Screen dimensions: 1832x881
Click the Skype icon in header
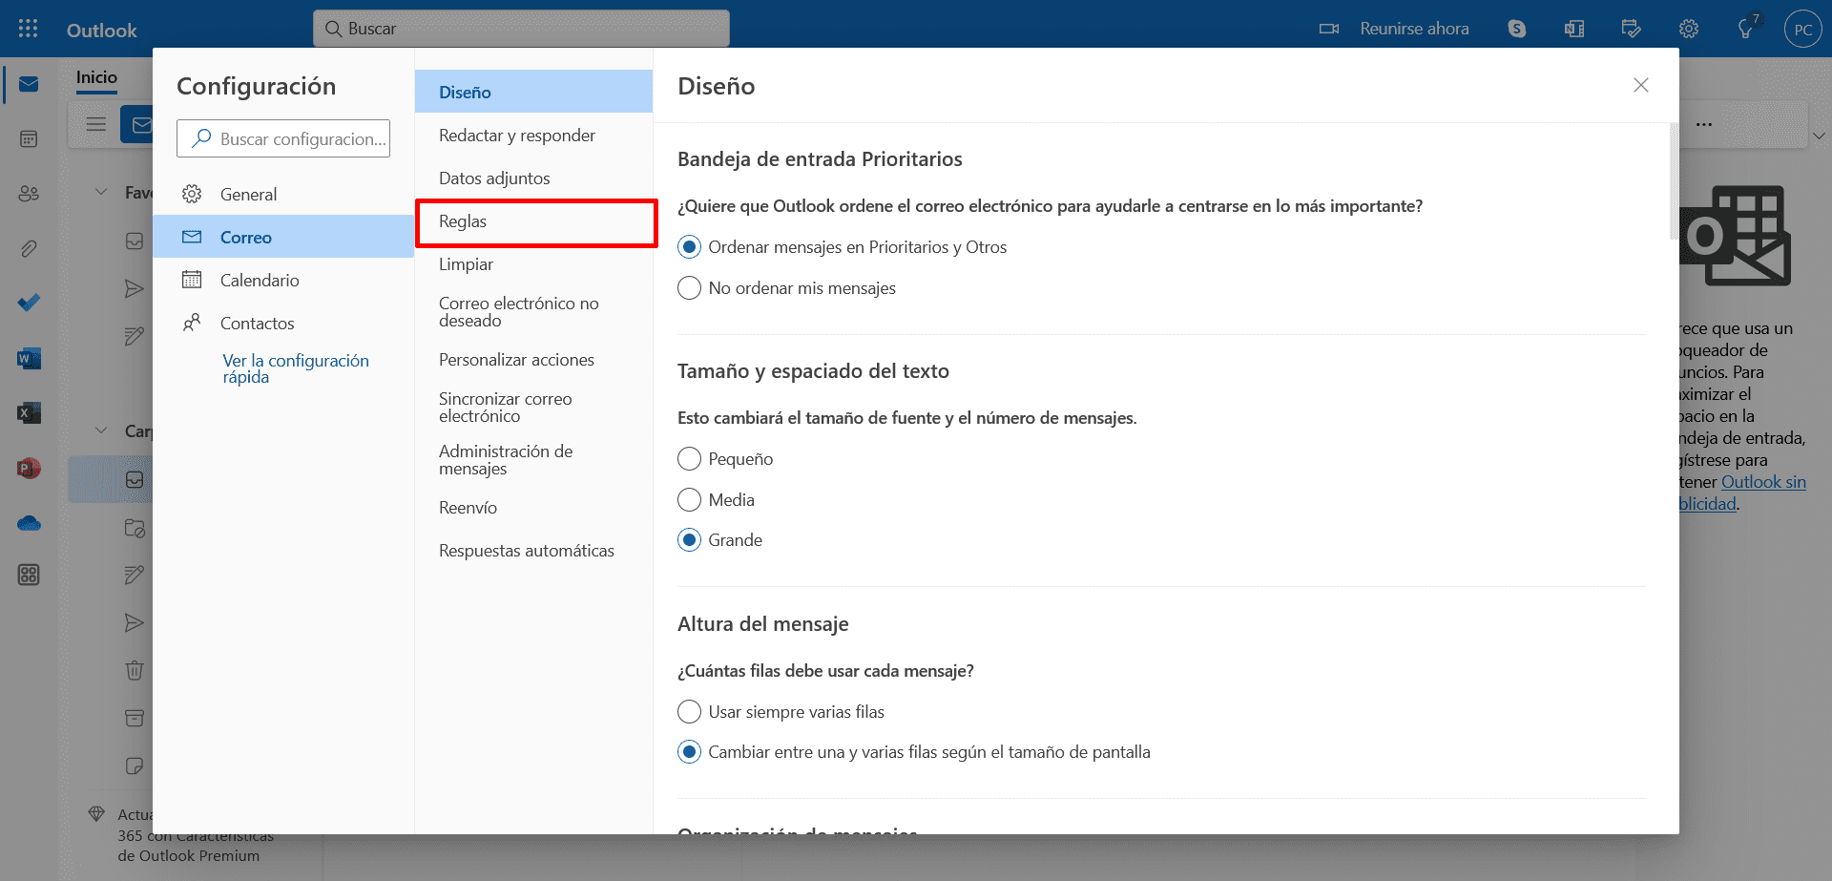tap(1517, 29)
